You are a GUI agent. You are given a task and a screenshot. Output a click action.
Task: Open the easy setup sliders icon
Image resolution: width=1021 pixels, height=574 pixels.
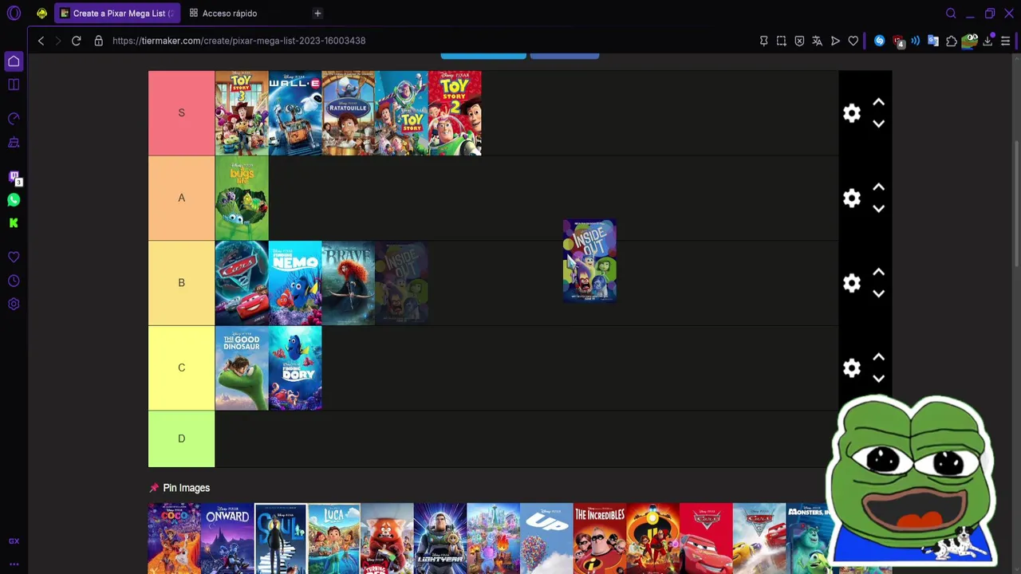click(1005, 41)
